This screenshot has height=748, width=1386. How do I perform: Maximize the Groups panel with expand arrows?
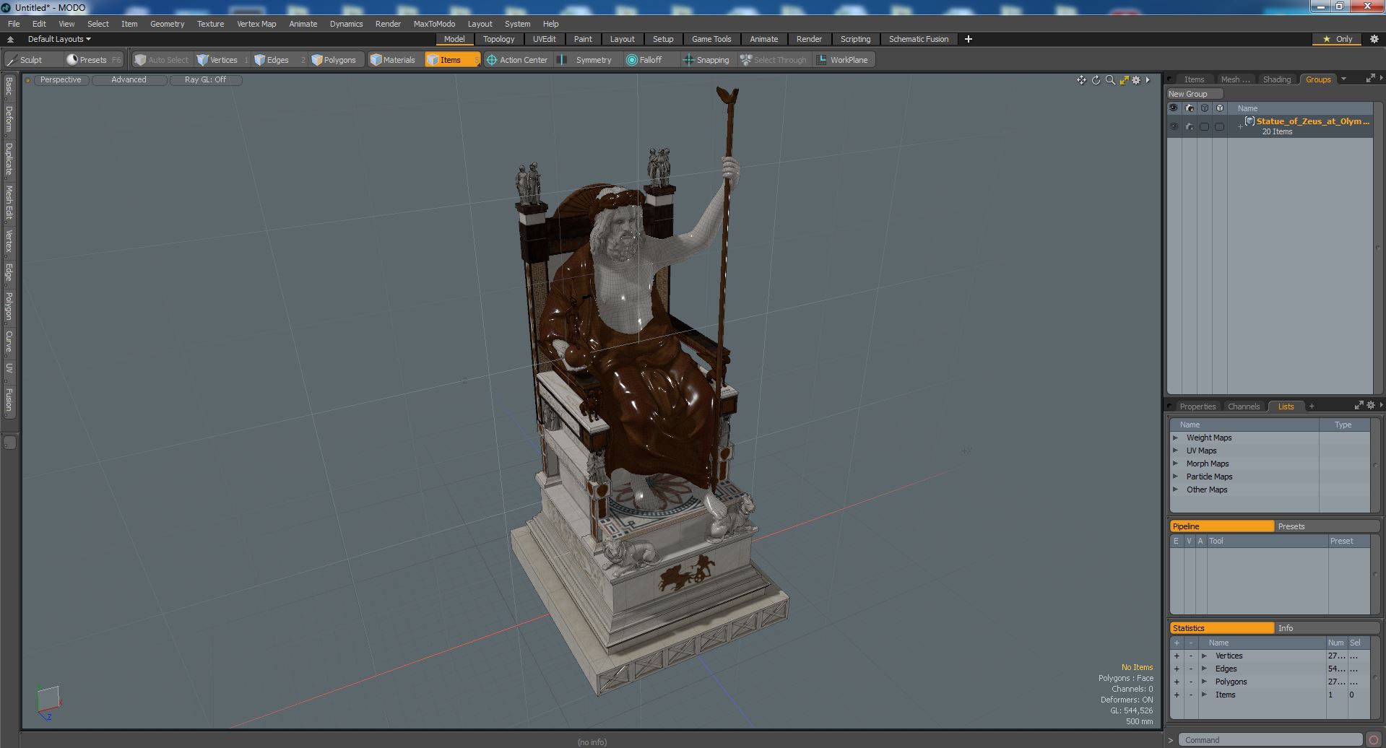[1370, 79]
